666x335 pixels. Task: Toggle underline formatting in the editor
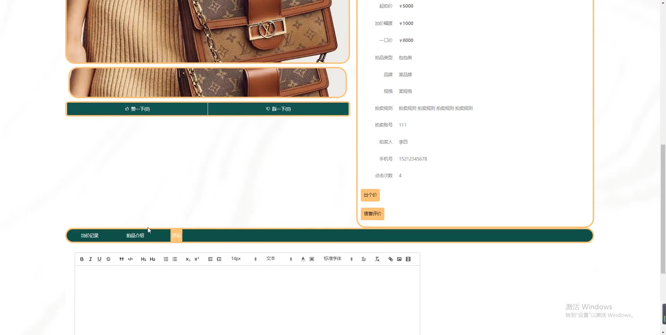coord(99,259)
